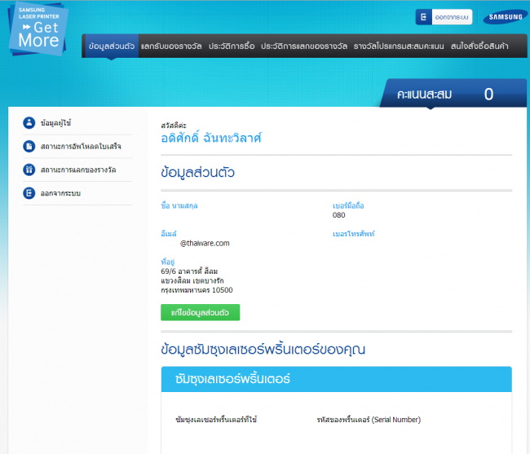This screenshot has width=530, height=454.
Task: Select ออกจากระบบ in the sidebar
Action: [x=60, y=193]
